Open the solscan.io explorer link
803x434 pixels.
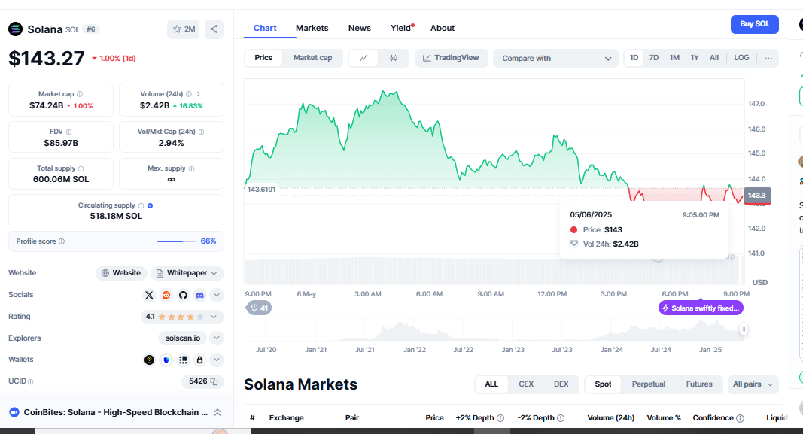coord(182,338)
